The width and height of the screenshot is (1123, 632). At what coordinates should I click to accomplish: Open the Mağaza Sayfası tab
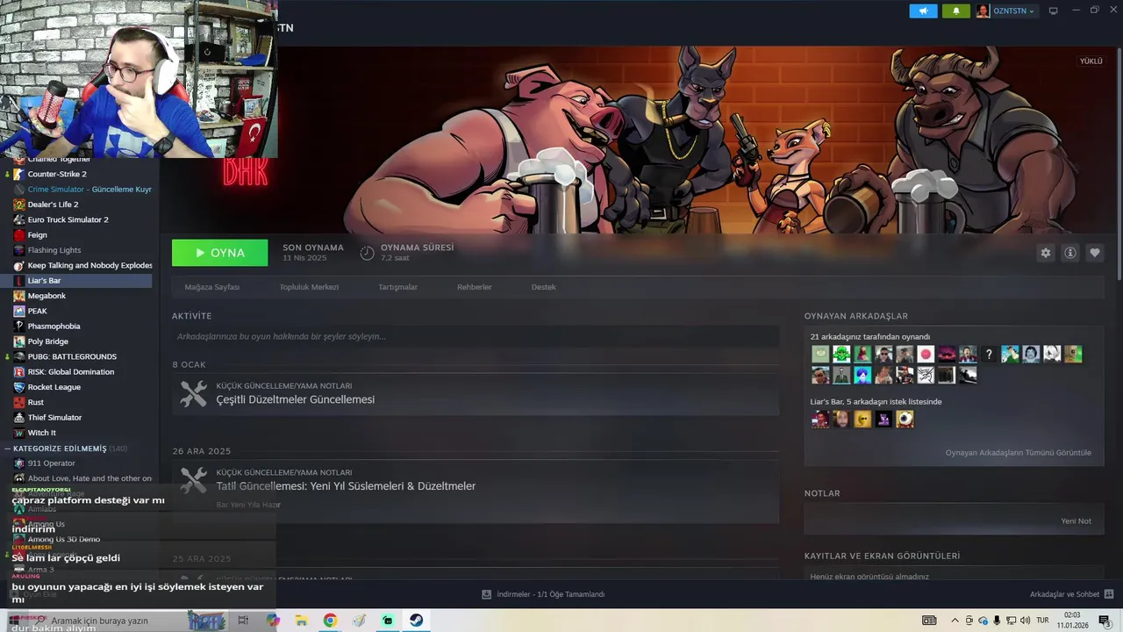click(x=211, y=287)
